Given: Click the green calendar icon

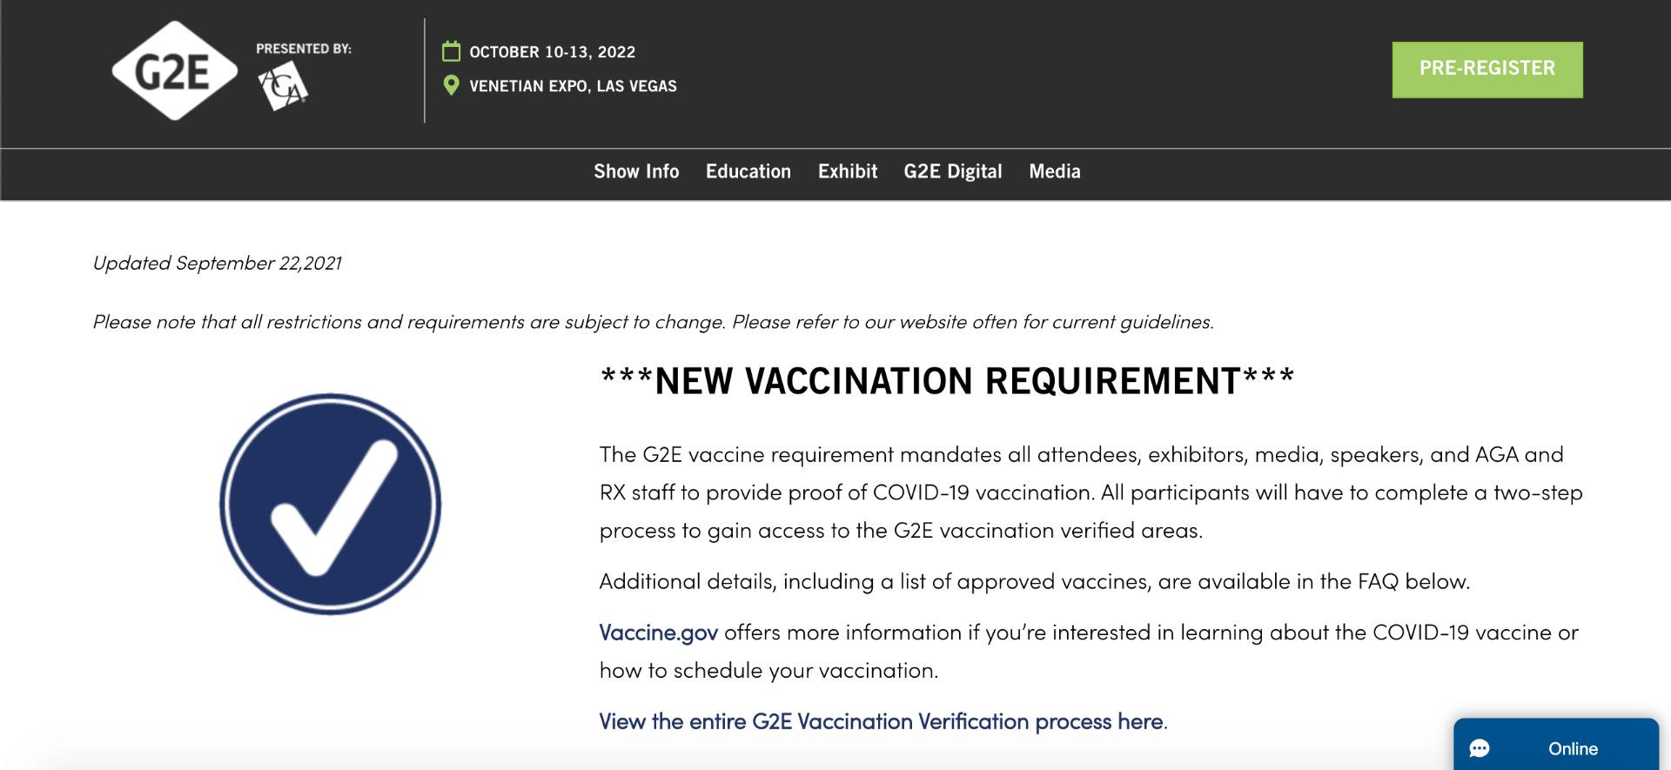Looking at the screenshot, I should pos(451,51).
